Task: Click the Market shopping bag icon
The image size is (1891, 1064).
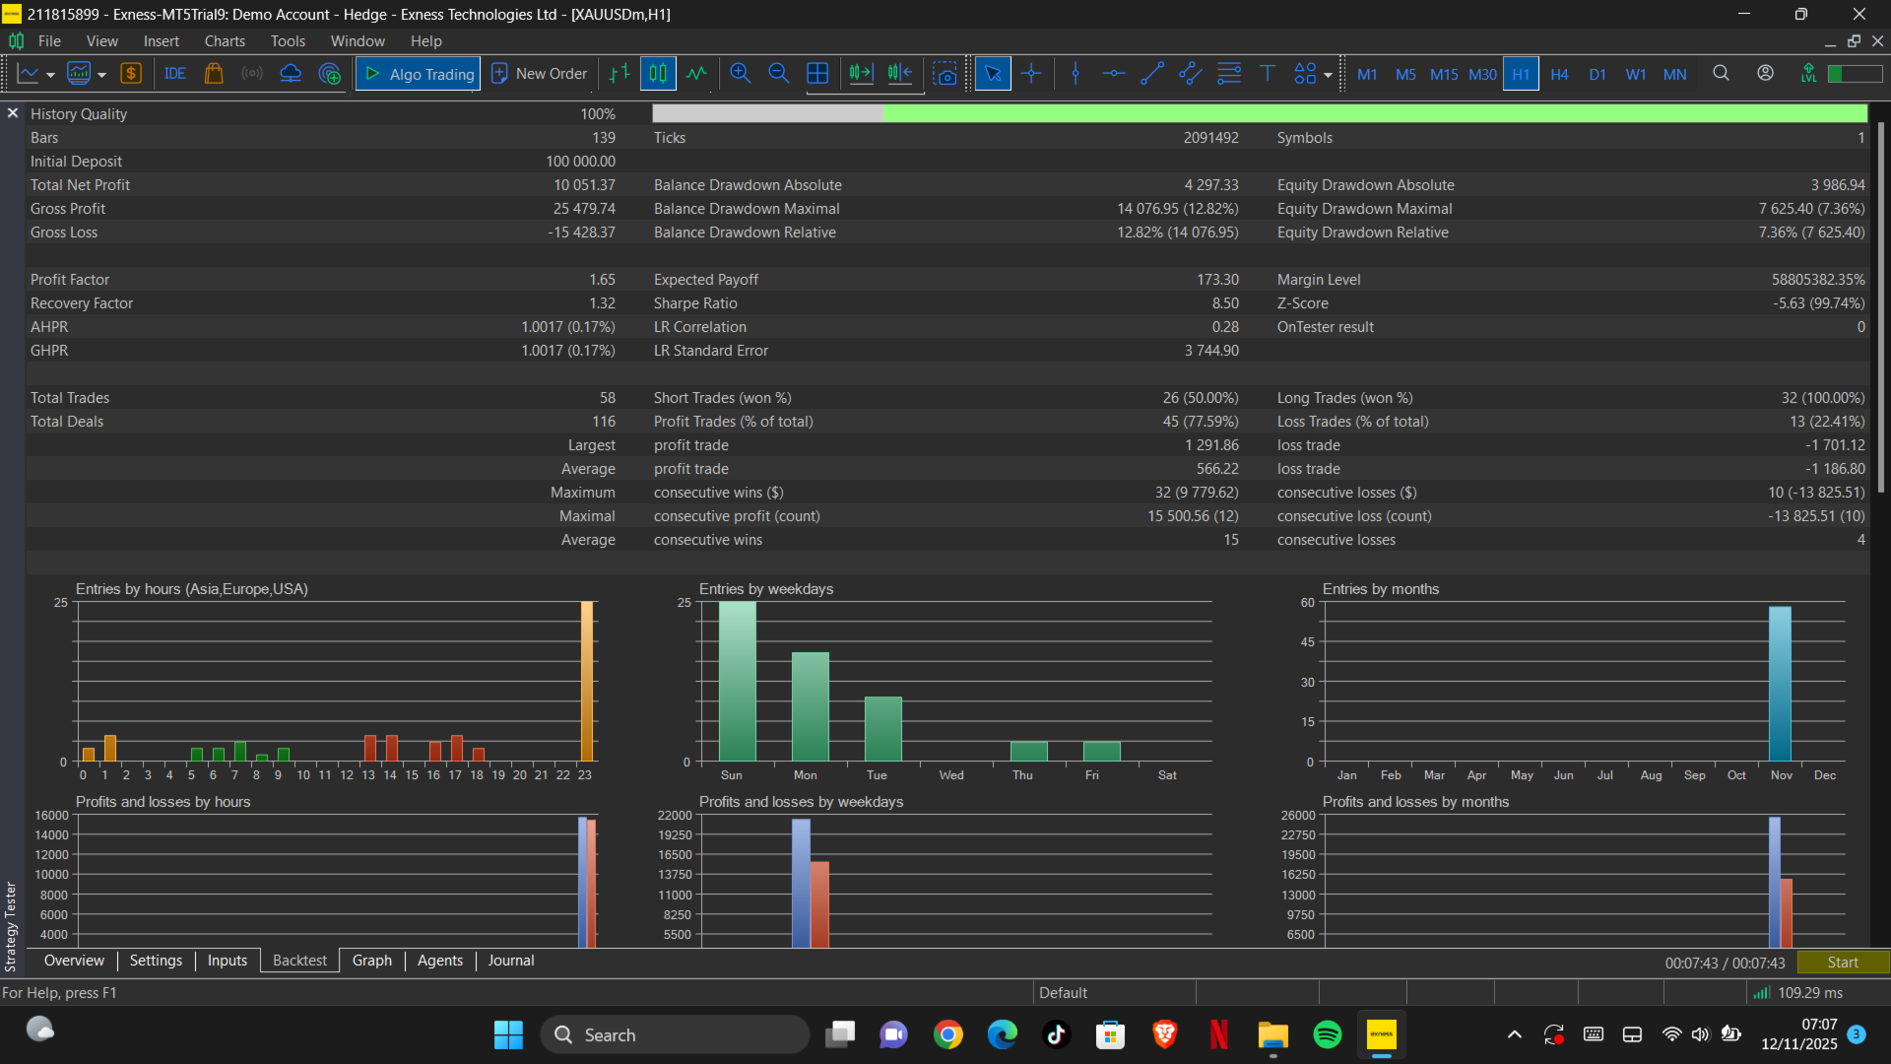Action: coord(214,74)
